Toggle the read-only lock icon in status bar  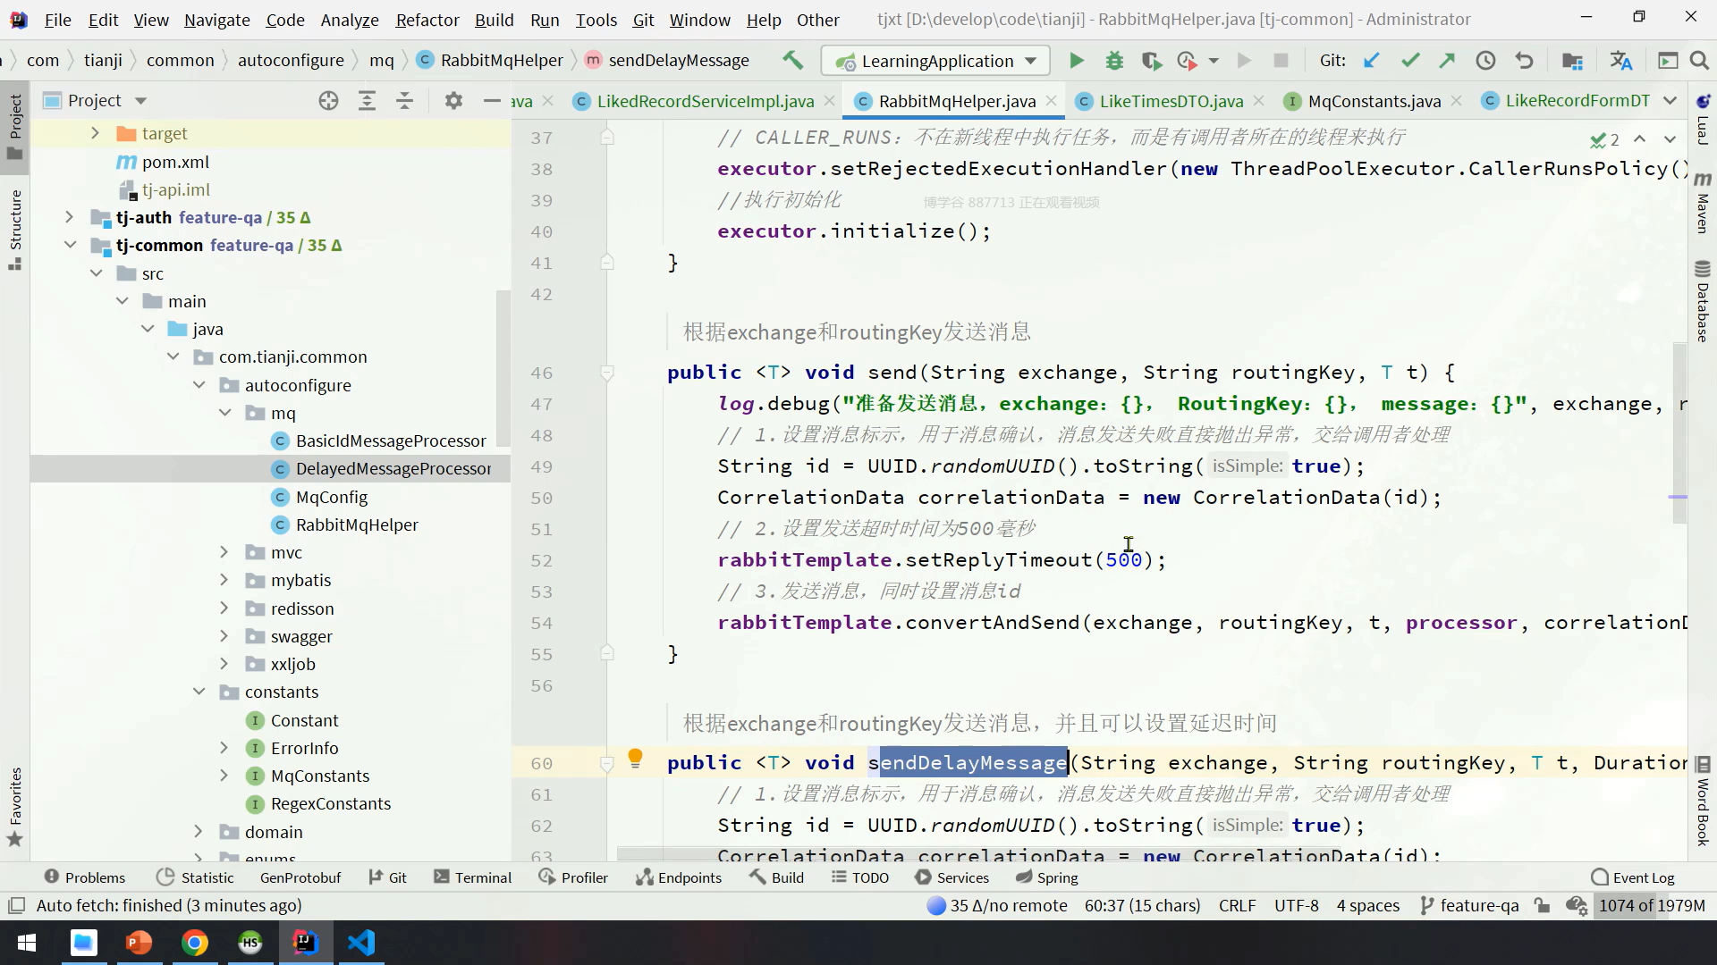coord(1542,905)
